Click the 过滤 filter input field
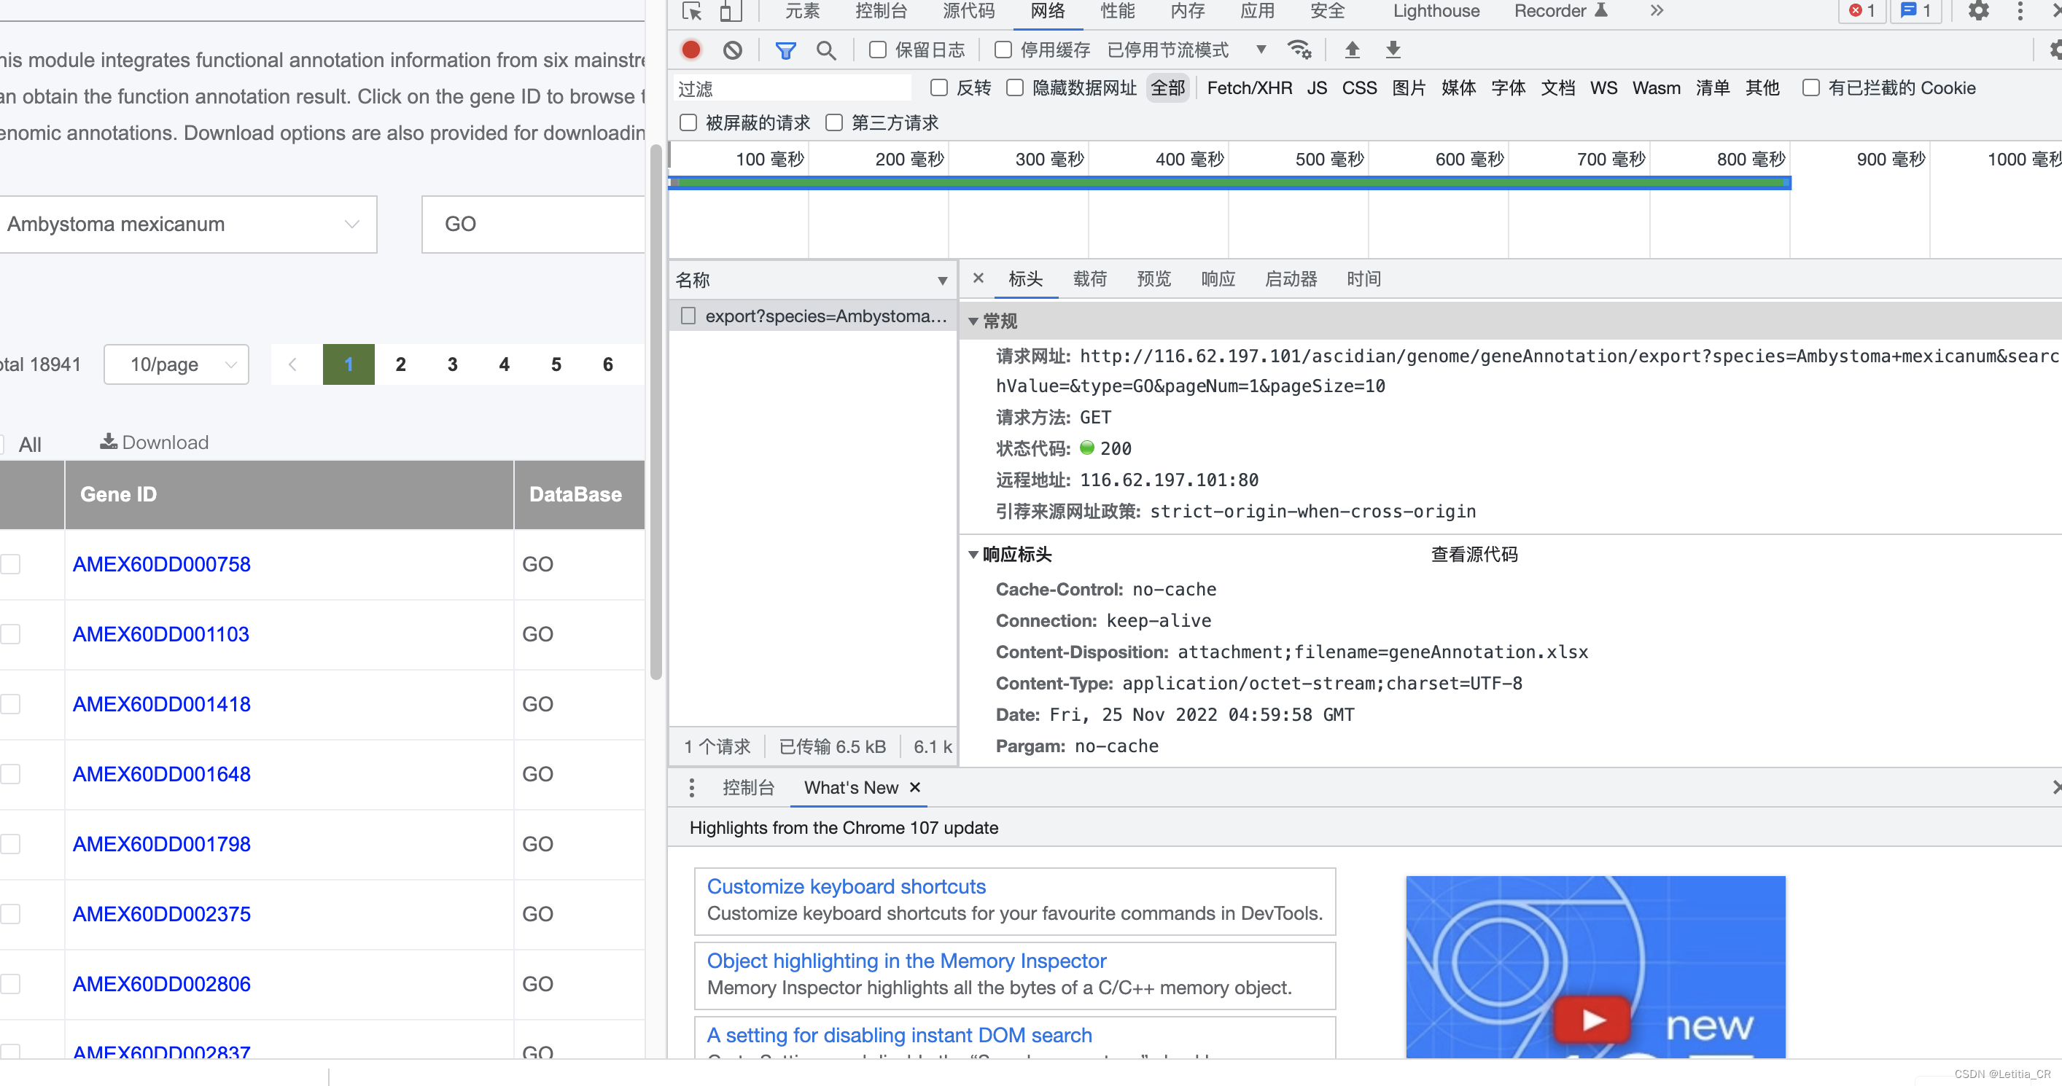The width and height of the screenshot is (2062, 1086). point(793,88)
